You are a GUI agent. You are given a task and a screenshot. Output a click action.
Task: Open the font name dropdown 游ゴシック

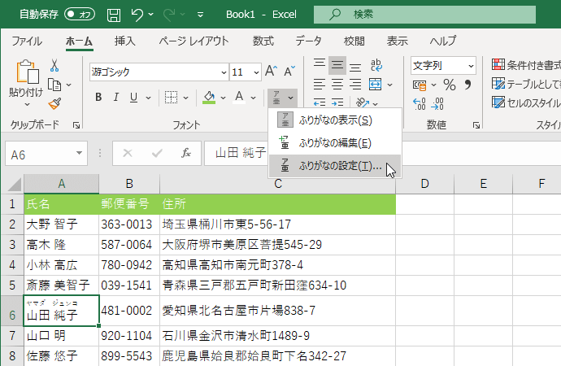224,72
